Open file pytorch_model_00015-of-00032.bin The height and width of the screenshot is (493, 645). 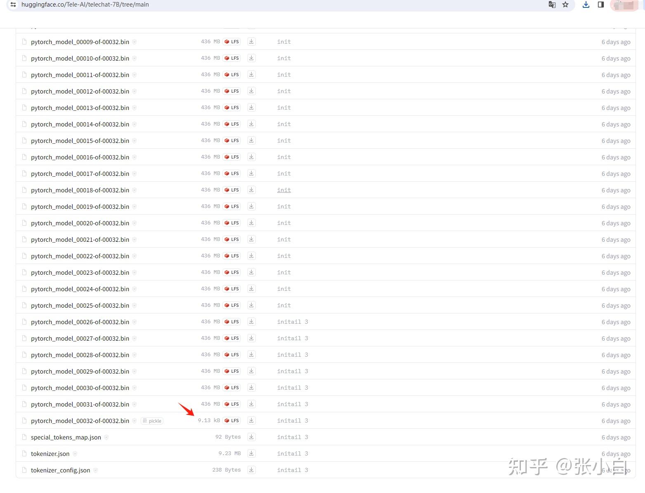(x=80, y=141)
